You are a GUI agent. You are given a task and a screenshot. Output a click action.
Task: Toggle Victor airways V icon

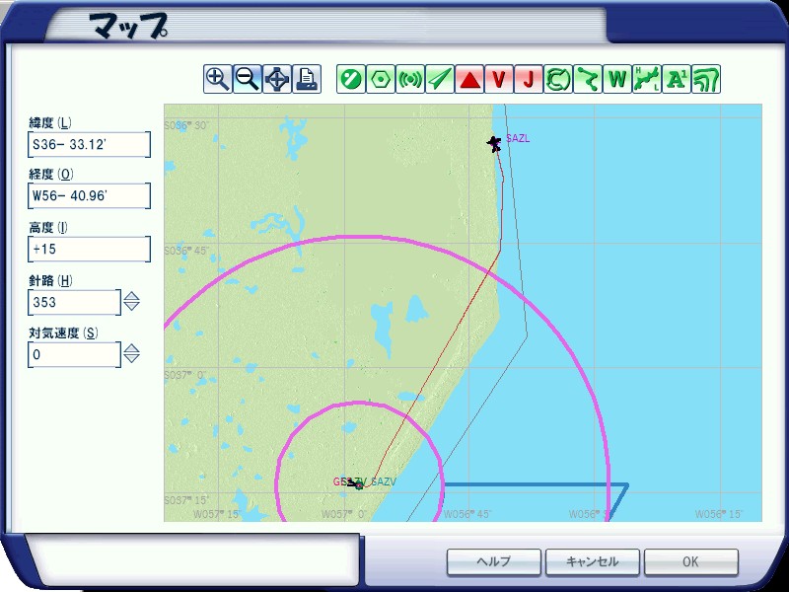click(499, 79)
